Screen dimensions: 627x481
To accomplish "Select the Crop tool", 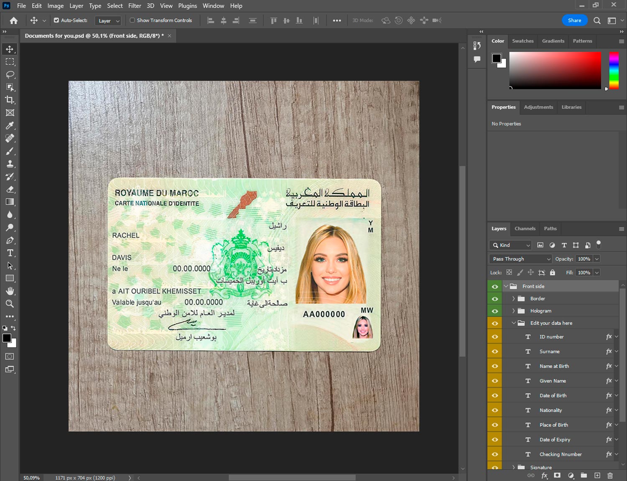I will pyautogui.click(x=10, y=100).
